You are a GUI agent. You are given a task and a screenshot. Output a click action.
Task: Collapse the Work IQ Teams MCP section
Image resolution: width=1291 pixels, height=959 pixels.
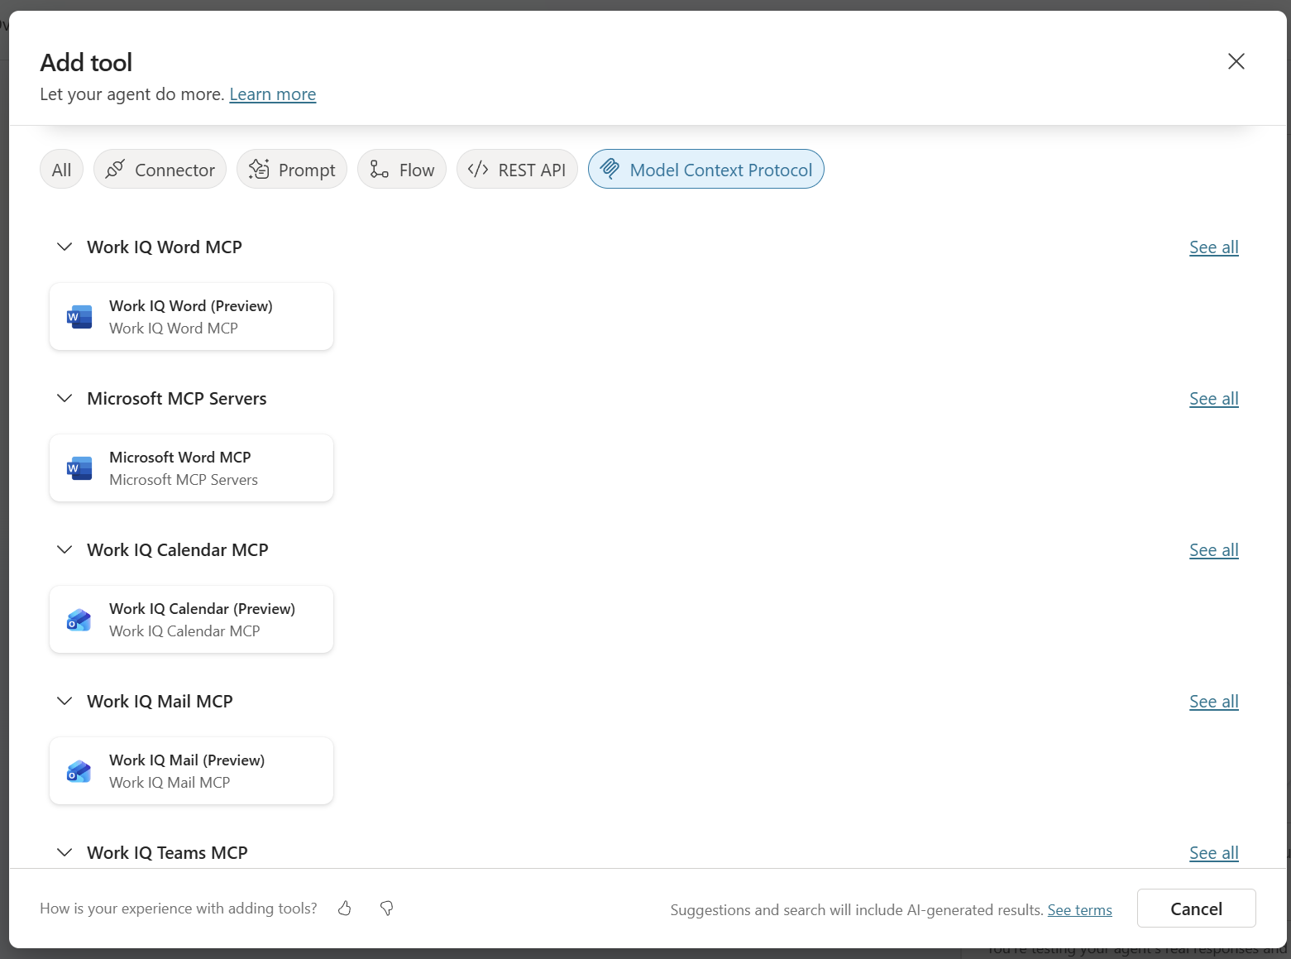tap(65, 852)
